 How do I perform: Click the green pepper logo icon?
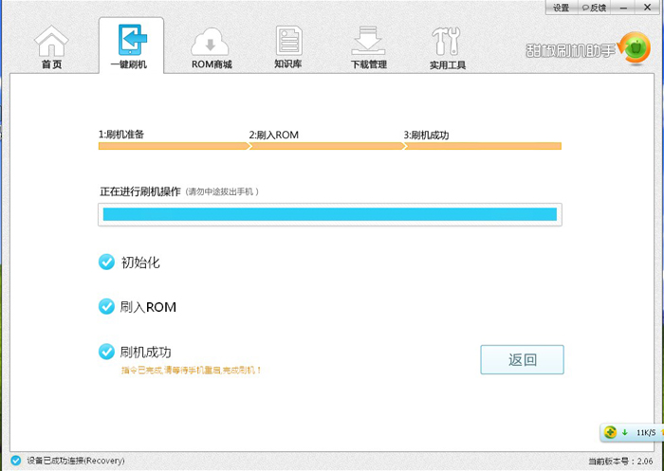634,48
